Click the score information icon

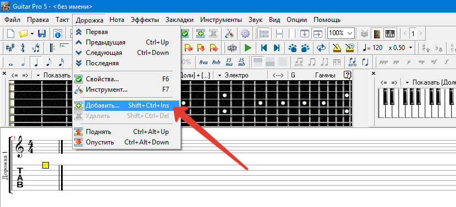tap(58, 33)
